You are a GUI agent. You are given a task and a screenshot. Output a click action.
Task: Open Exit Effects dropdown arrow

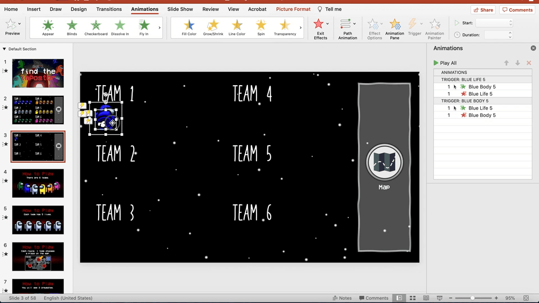point(327,24)
